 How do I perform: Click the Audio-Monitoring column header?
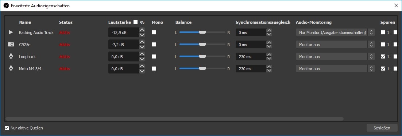[x=314, y=22]
